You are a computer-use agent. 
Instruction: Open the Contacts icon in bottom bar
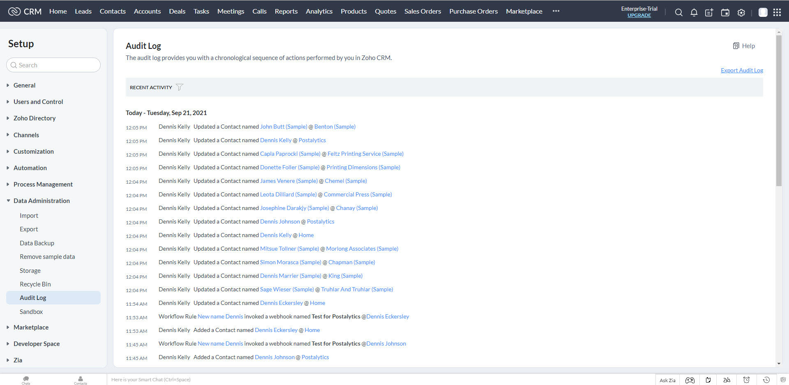[81, 380]
